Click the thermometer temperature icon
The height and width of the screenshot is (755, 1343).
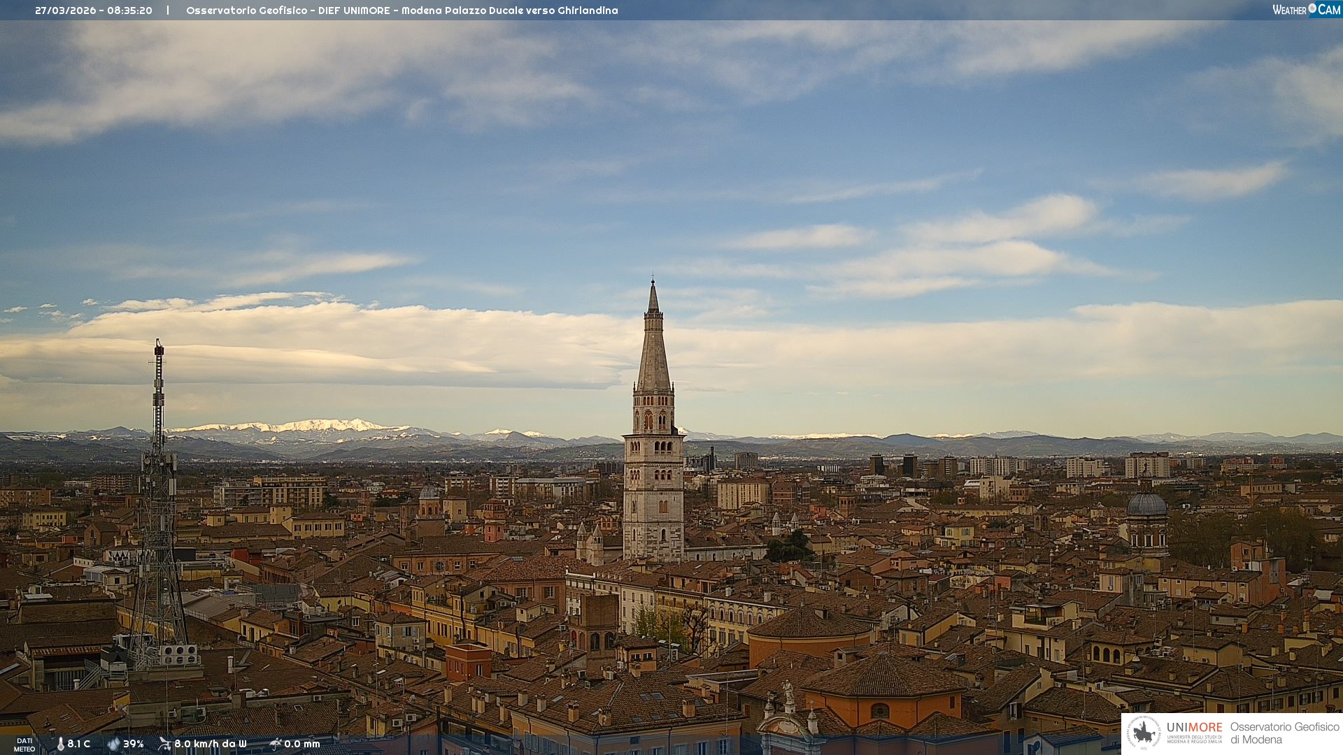[x=60, y=744]
